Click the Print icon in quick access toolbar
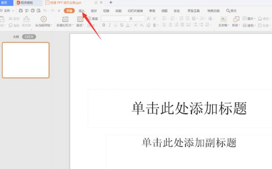 tap(33, 10)
